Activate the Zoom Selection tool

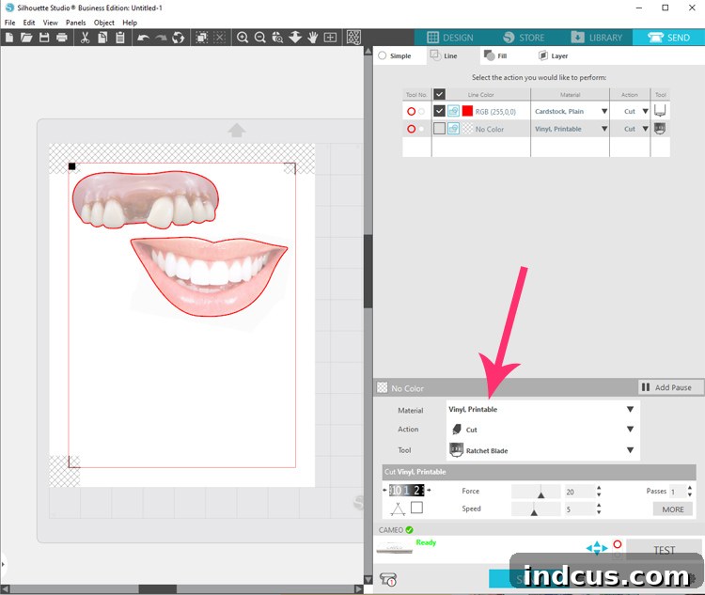click(277, 38)
